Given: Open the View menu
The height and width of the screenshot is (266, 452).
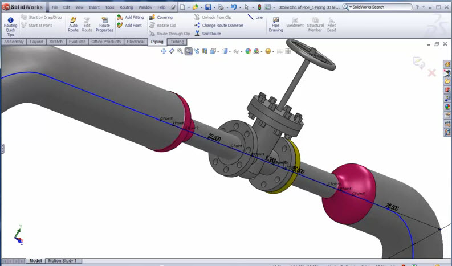Looking at the screenshot, I should (x=79, y=7).
